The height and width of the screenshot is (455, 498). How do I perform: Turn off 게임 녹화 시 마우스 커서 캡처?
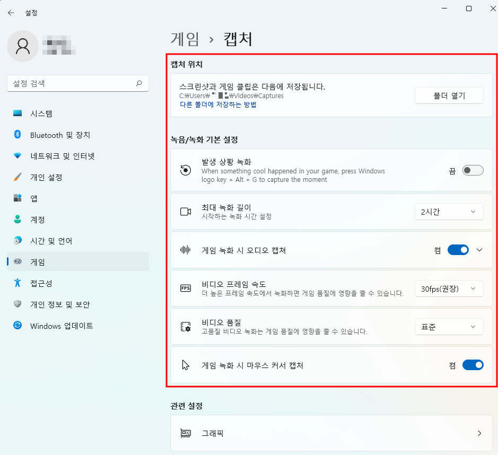coord(473,364)
